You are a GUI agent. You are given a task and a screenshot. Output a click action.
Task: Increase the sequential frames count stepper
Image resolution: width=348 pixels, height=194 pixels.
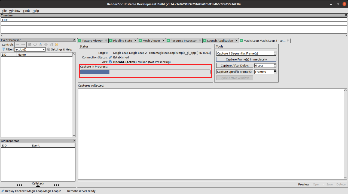[275, 52]
